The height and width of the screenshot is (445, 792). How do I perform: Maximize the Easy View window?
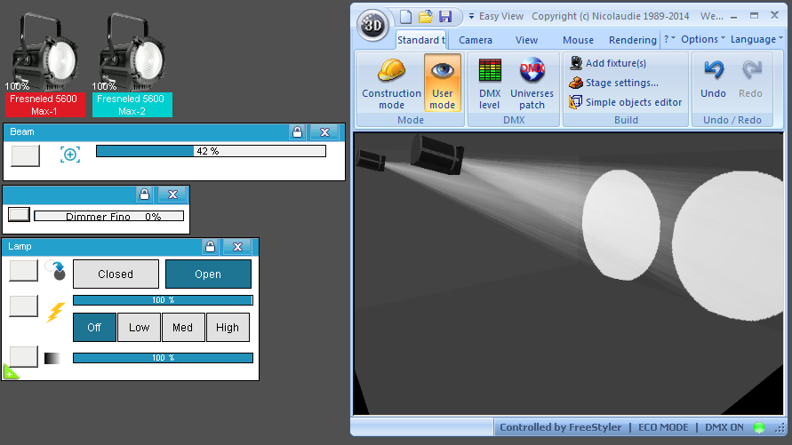point(754,16)
